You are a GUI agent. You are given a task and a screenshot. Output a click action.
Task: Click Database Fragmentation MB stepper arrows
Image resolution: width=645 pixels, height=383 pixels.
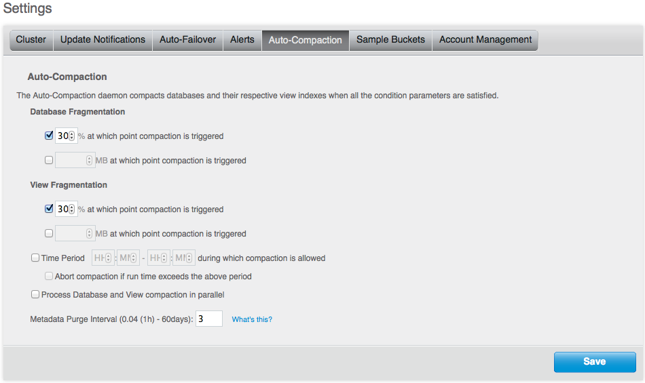90,161
